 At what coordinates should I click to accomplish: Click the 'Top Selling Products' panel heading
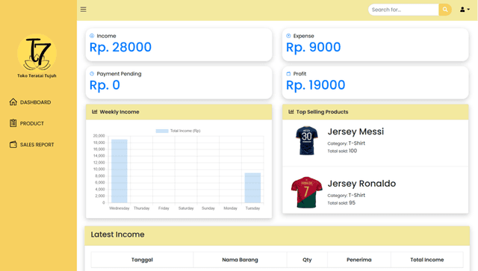coord(322,112)
